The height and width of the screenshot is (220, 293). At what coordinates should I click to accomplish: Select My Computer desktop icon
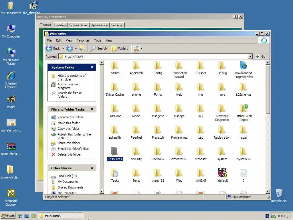(x=11, y=31)
